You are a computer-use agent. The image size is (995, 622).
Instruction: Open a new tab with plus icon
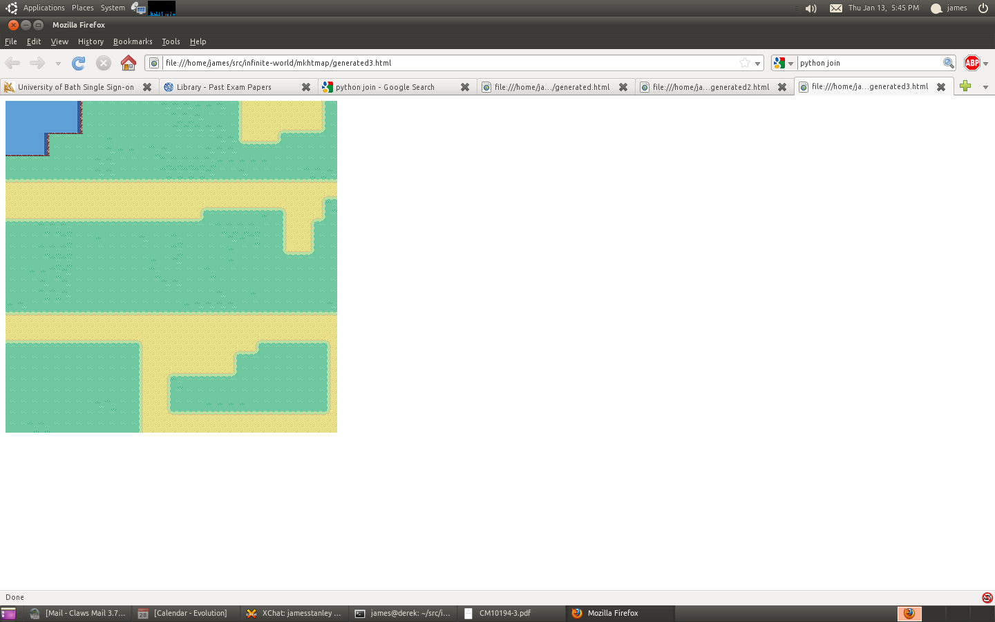[965, 86]
